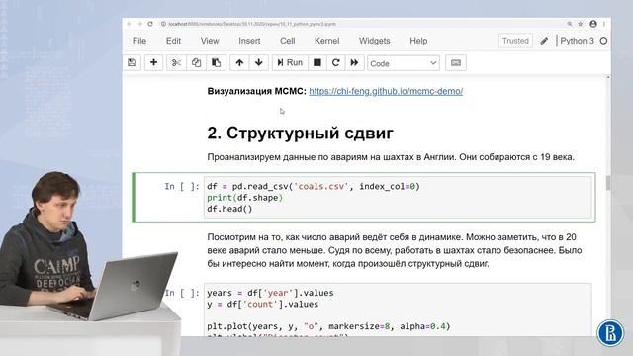Click the pencil edit icon near Trusted
633x356 pixels.
tap(544, 41)
